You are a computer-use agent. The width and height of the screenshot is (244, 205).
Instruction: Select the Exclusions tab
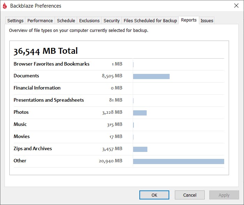89,20
